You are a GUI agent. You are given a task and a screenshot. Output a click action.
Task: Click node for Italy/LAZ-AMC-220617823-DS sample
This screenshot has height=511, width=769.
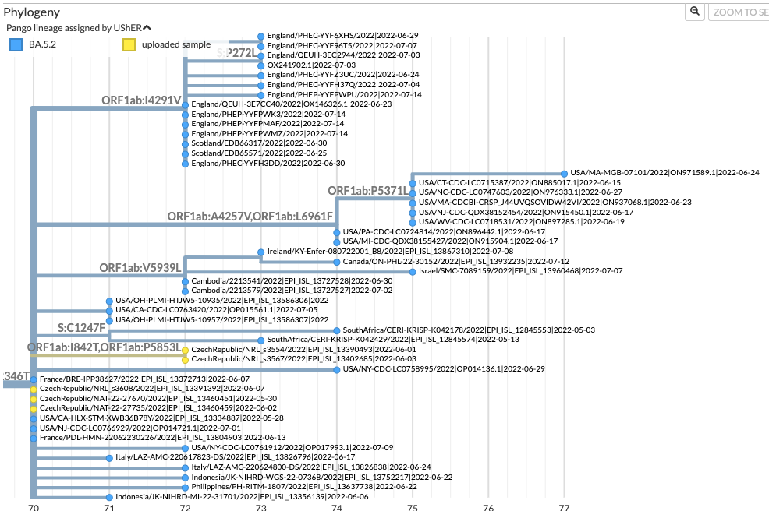(x=109, y=458)
